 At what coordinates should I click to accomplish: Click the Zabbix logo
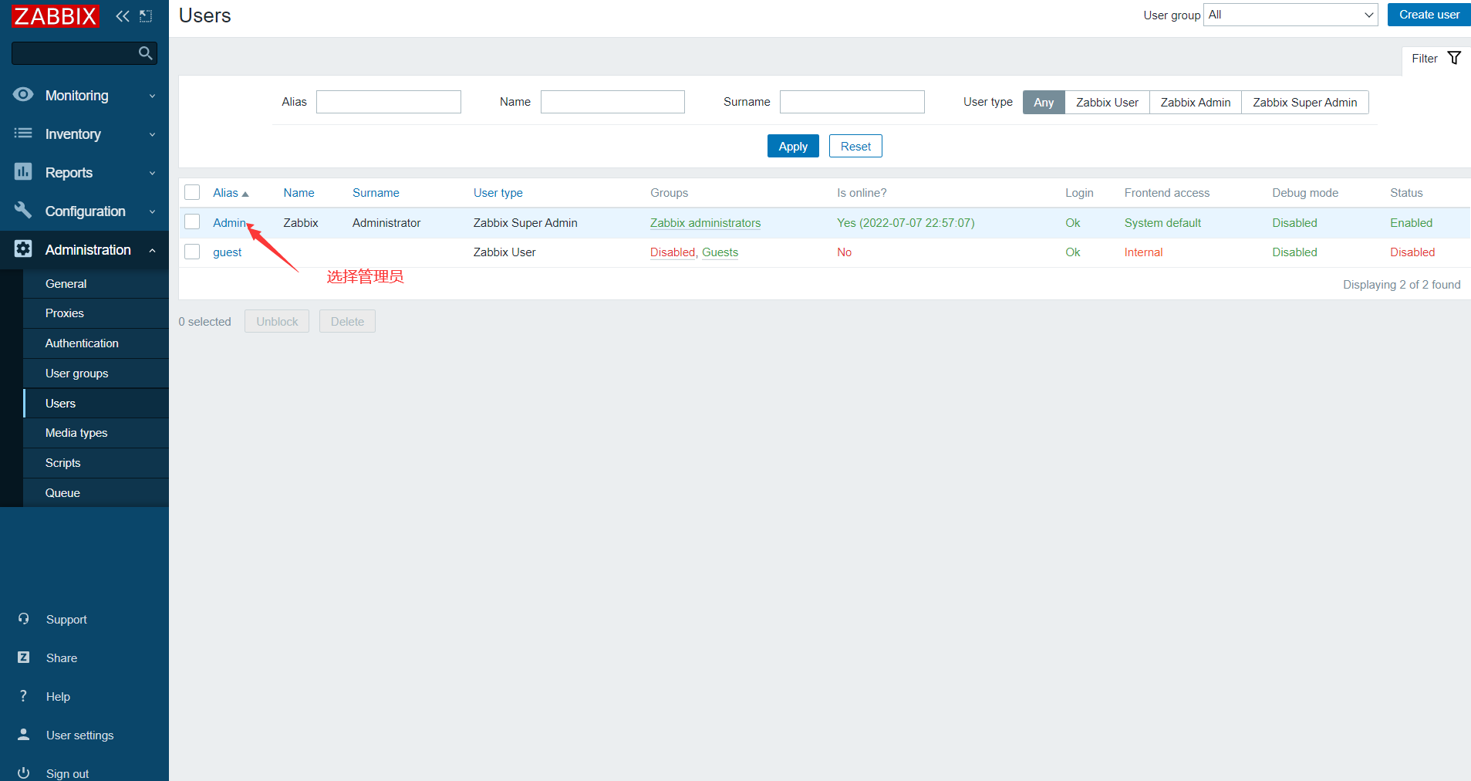click(x=56, y=15)
